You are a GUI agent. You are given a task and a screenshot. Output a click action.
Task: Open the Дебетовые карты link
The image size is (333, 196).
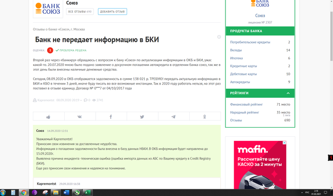coord(244,74)
